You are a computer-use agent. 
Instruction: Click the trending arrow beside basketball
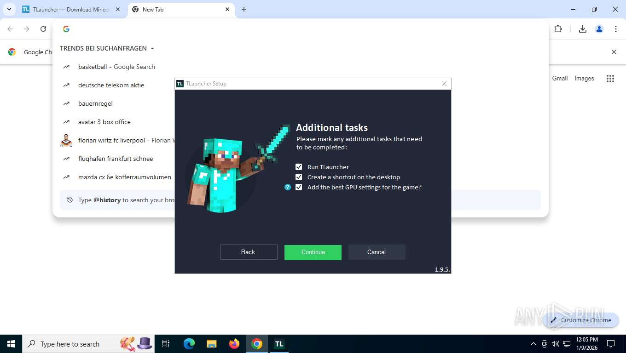coord(66,67)
